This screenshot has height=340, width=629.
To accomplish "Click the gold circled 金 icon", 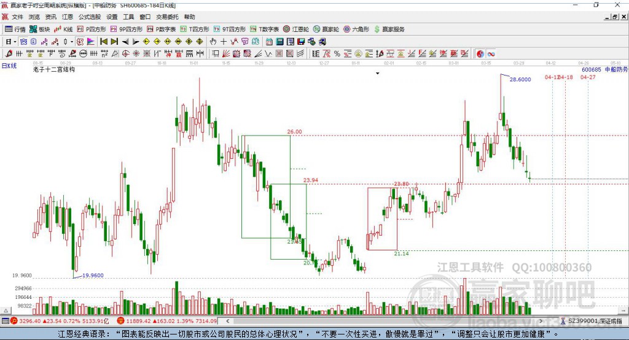I will click(x=358, y=53).
